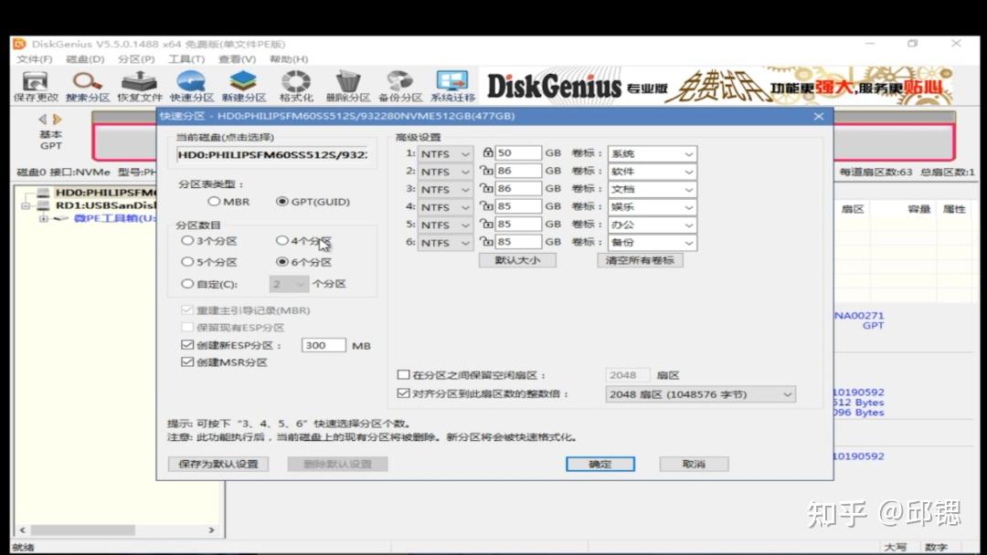987x555 pixels.
Task: Choose 3 partitions (3个分区) option
Action: tap(209, 241)
